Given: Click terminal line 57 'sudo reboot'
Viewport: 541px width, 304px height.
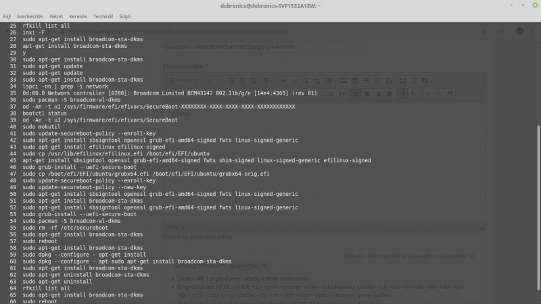Looking at the screenshot, I should click(x=40, y=241).
